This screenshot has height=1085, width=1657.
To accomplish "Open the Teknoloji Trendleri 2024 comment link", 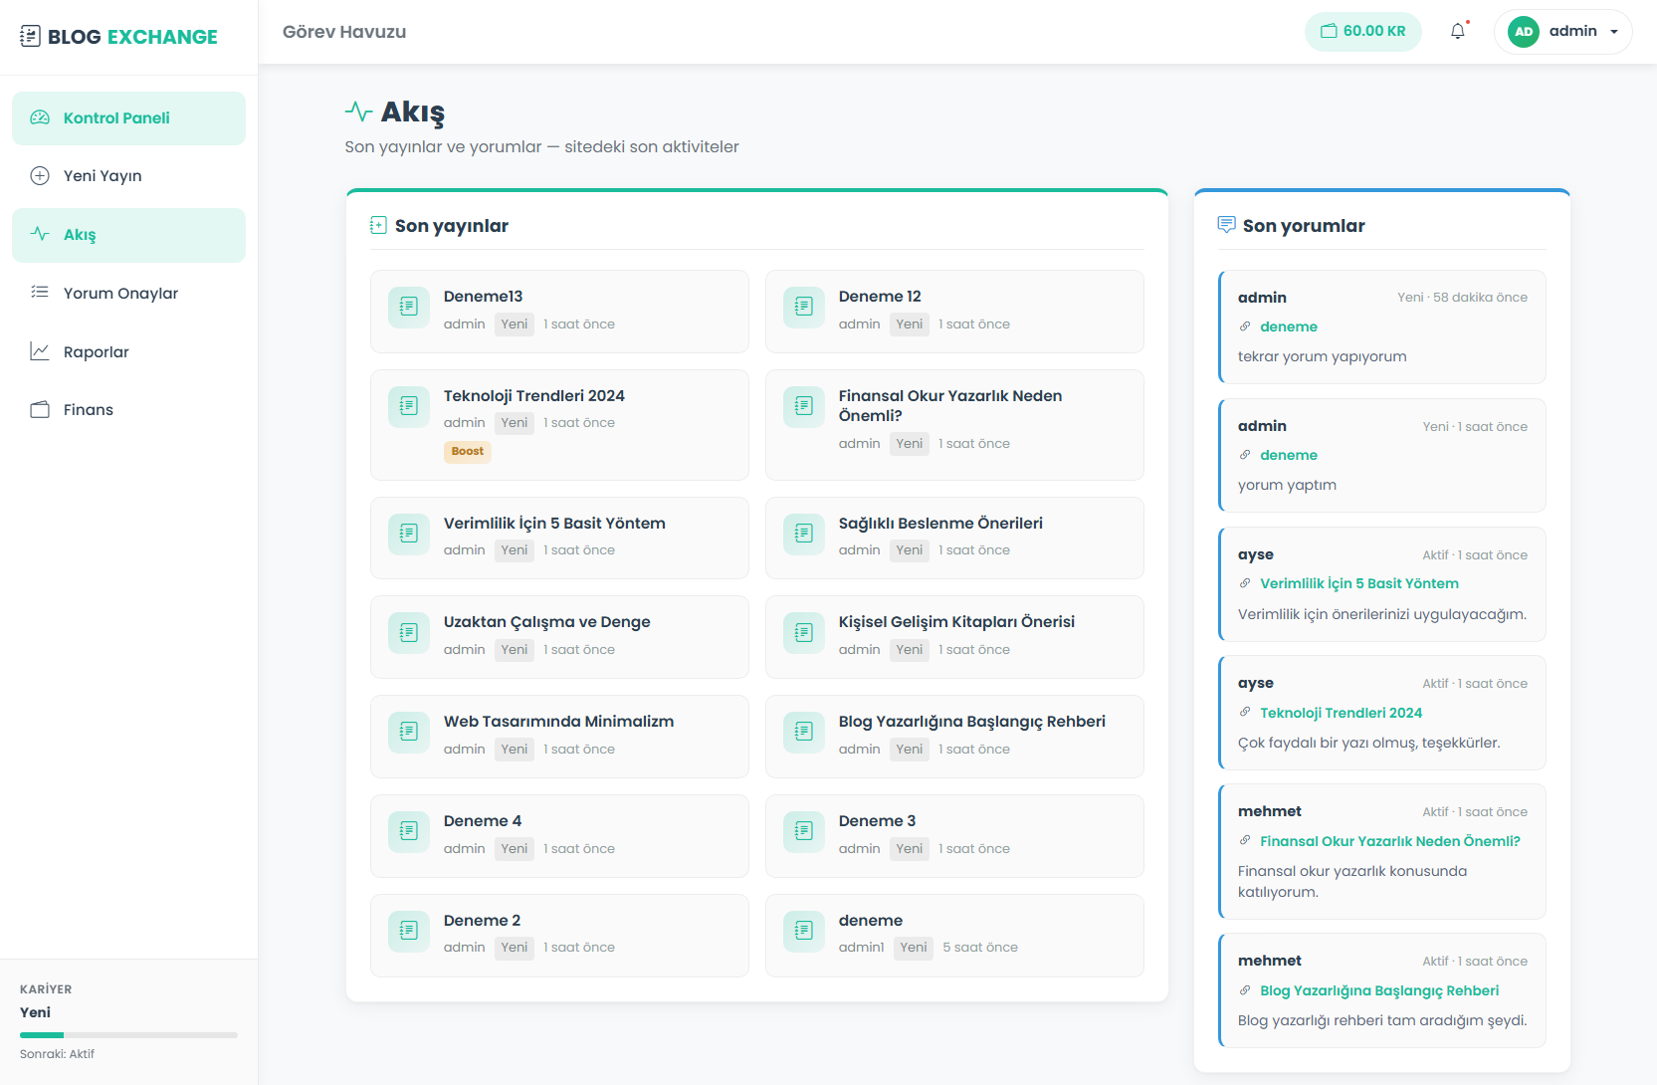I will [x=1341, y=713].
